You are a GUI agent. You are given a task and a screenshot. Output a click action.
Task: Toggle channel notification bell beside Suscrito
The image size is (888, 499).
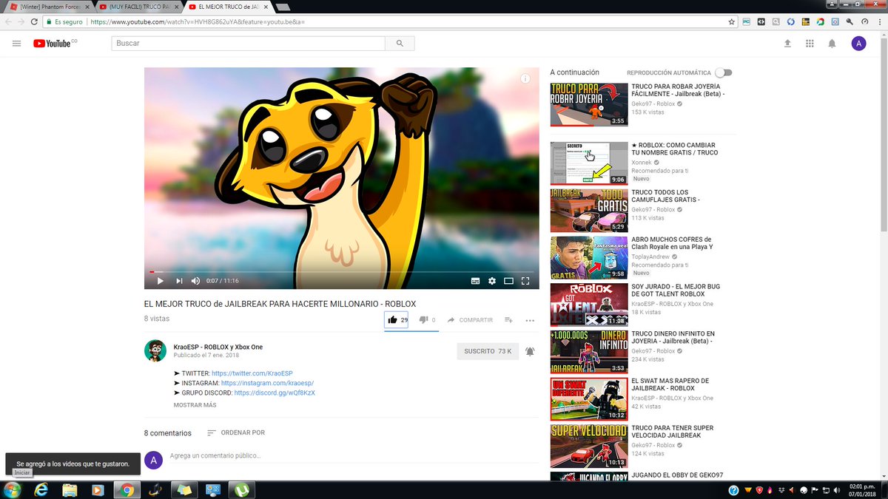coord(530,351)
